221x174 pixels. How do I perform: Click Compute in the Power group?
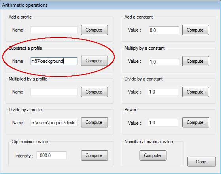click(x=195, y=122)
